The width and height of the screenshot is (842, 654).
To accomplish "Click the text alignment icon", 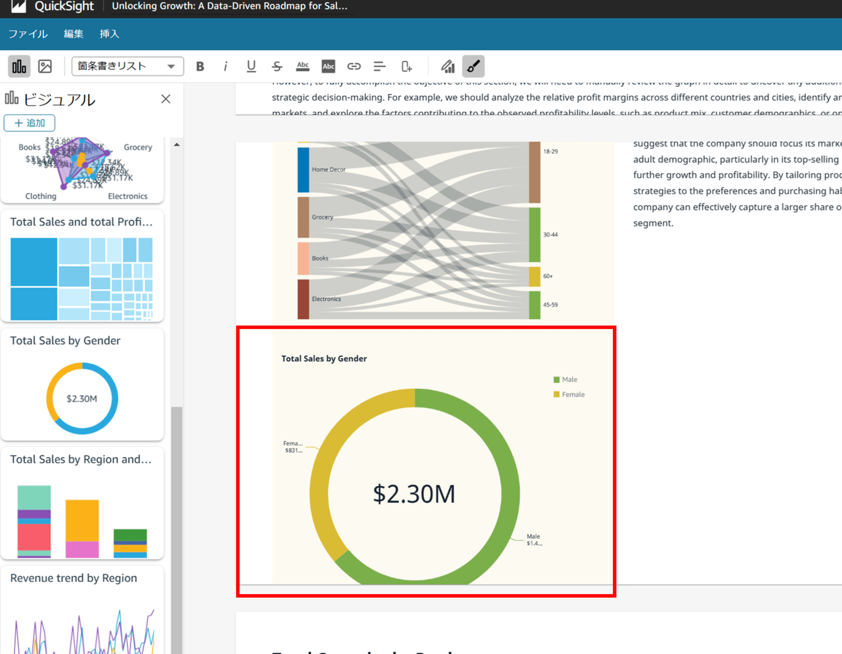I will click(380, 66).
